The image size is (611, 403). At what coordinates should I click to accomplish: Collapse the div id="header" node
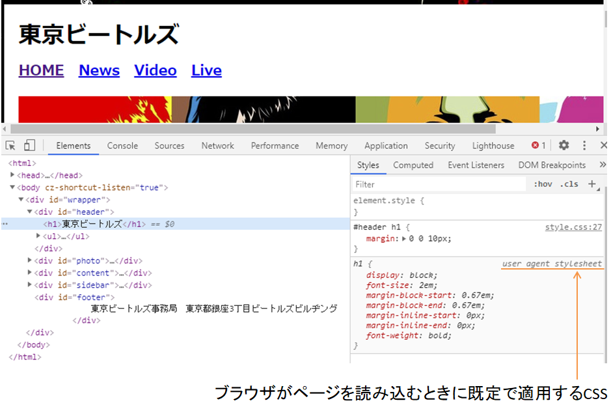pyautogui.click(x=30, y=212)
